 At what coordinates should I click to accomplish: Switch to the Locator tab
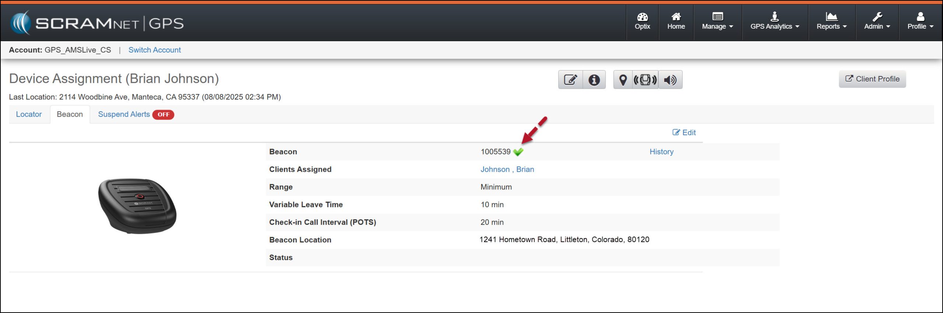(x=29, y=114)
